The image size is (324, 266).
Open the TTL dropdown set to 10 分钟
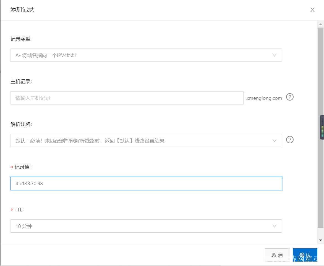146,226
